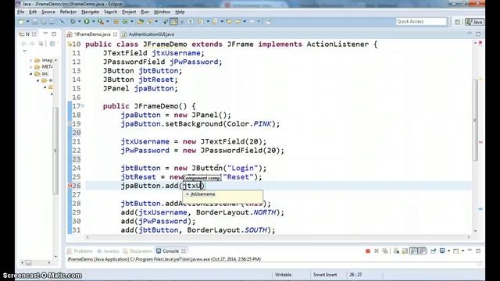Select the JFrameDemo.java editor tab
Viewport: 500px width, 281px height.
[92, 34]
